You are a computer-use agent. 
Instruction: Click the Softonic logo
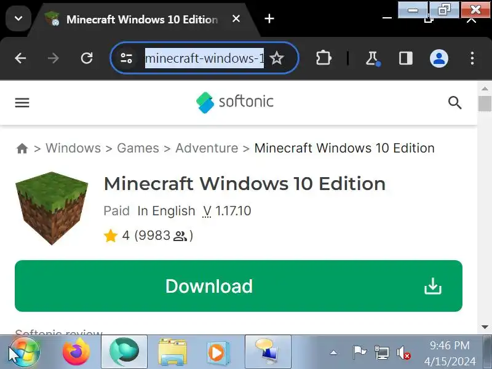click(235, 102)
